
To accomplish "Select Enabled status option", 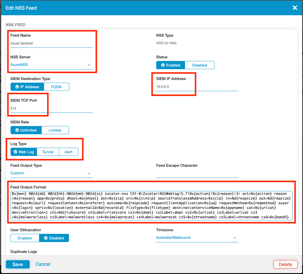I will click(170, 65).
